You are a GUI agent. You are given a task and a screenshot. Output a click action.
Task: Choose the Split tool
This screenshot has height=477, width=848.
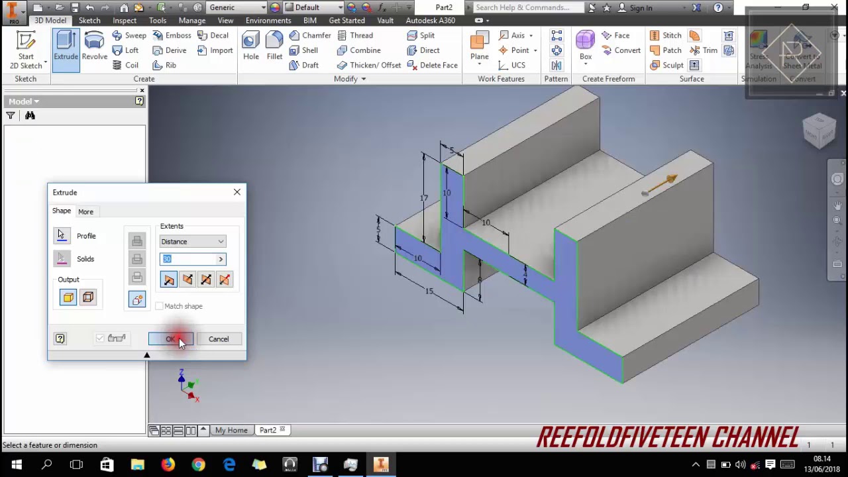pos(421,35)
